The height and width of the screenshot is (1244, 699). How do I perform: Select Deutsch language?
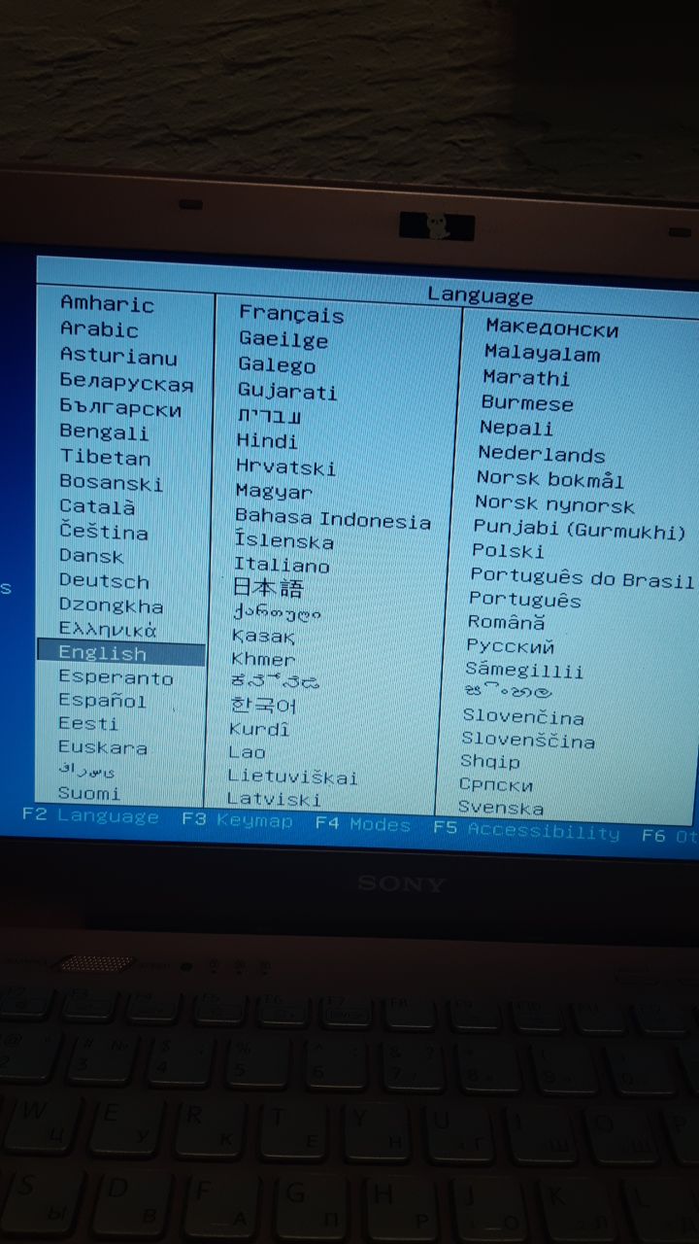pos(104,581)
